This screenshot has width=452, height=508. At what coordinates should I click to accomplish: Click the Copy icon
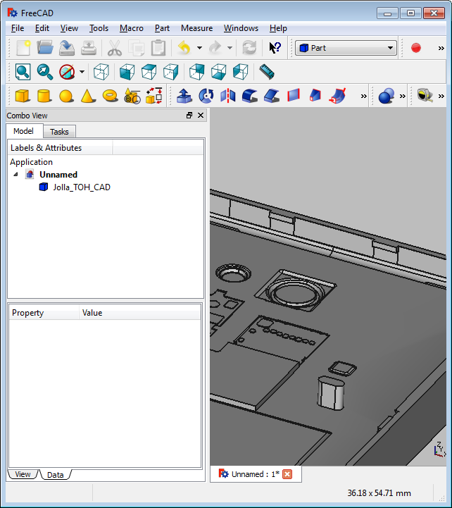coord(137,48)
